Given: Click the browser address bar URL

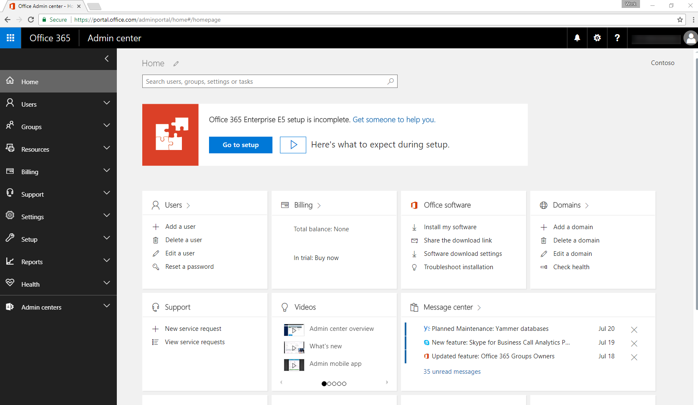Looking at the screenshot, I should [147, 20].
